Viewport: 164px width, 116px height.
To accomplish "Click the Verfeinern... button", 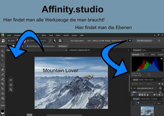I will point(63,46).
